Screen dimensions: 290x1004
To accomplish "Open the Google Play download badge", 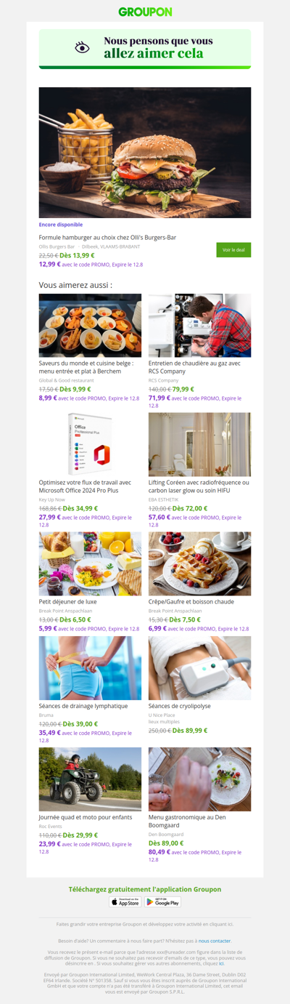I will click(162, 901).
